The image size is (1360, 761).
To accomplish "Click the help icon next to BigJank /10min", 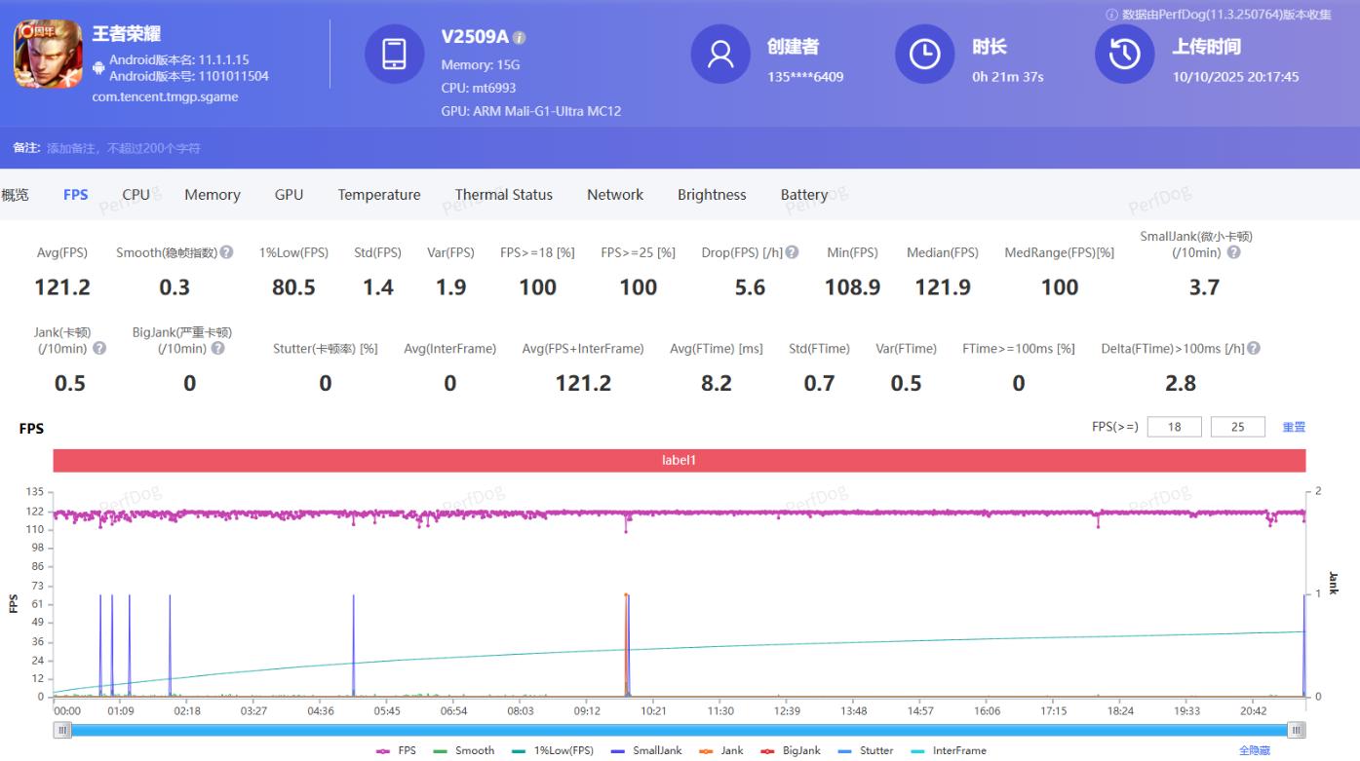I will [218, 348].
